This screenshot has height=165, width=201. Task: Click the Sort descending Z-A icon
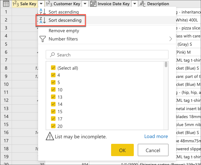point(43,20)
